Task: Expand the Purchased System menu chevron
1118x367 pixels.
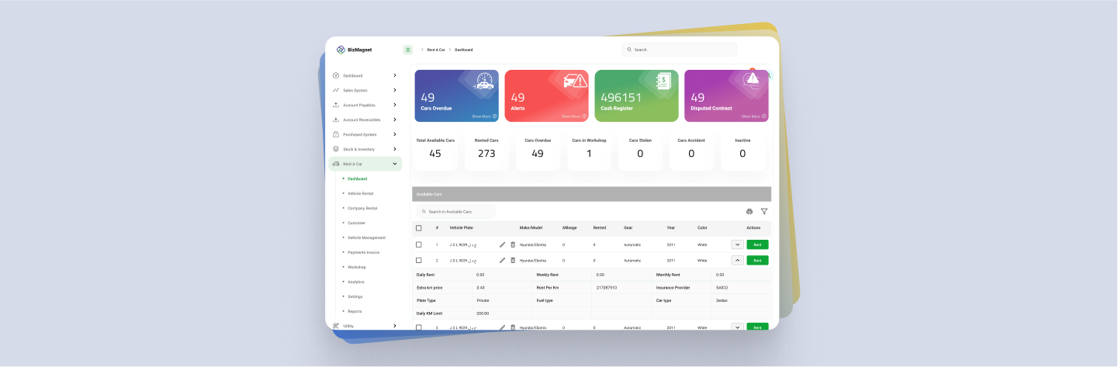Action: 395,134
